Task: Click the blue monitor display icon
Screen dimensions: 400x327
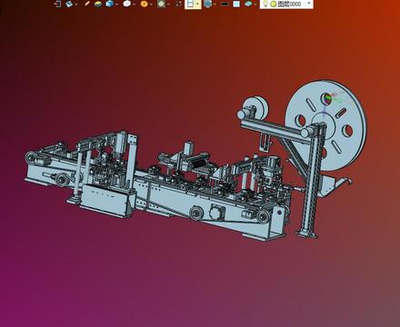Action: [207, 4]
